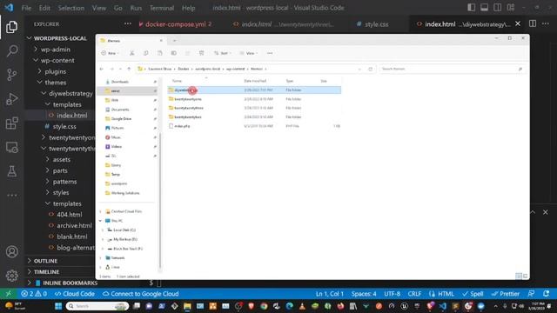Switch File Explorer to large icons view
Image resolution: width=557 pixels, height=313 pixels.
point(525,276)
